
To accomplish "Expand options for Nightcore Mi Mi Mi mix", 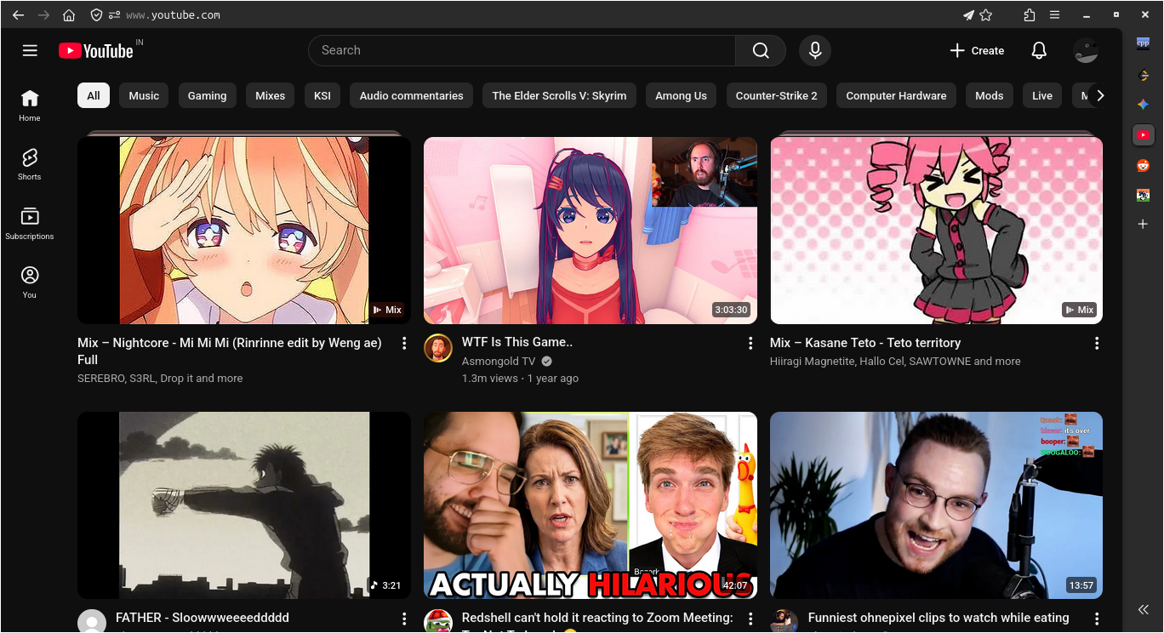I will [x=404, y=343].
